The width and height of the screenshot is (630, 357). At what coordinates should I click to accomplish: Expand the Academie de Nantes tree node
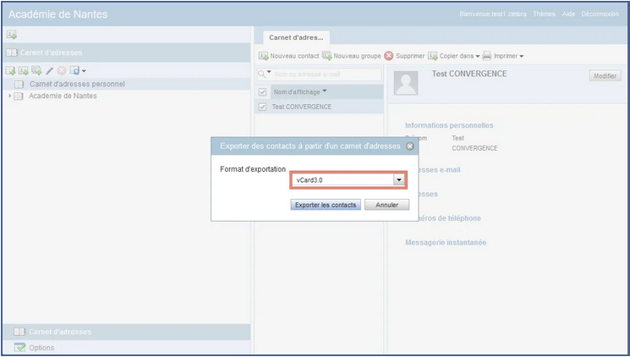tap(9, 96)
